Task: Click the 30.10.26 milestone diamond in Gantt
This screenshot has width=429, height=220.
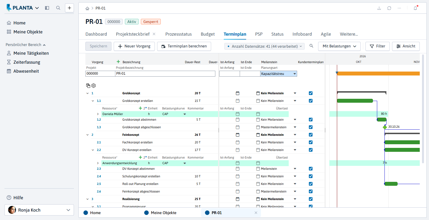Action: click(385, 127)
